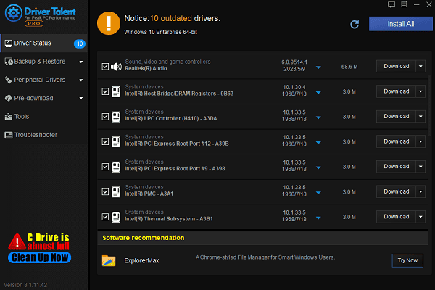Expand version list for Realtek Audio 6.0.9514.1
Viewport: 435px width, 290px height.
[x=318, y=67]
